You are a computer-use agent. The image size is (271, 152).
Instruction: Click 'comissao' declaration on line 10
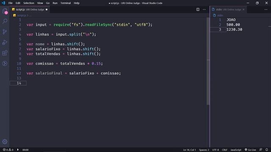point(44,64)
